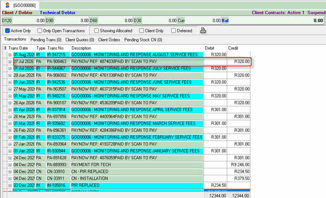Expand the CN-33911 Installation credit note
The height and width of the screenshot is (198, 326).
pyautogui.click(x=10, y=179)
